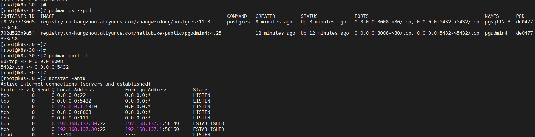Click the pgsql12.3 container name

pos(498,22)
